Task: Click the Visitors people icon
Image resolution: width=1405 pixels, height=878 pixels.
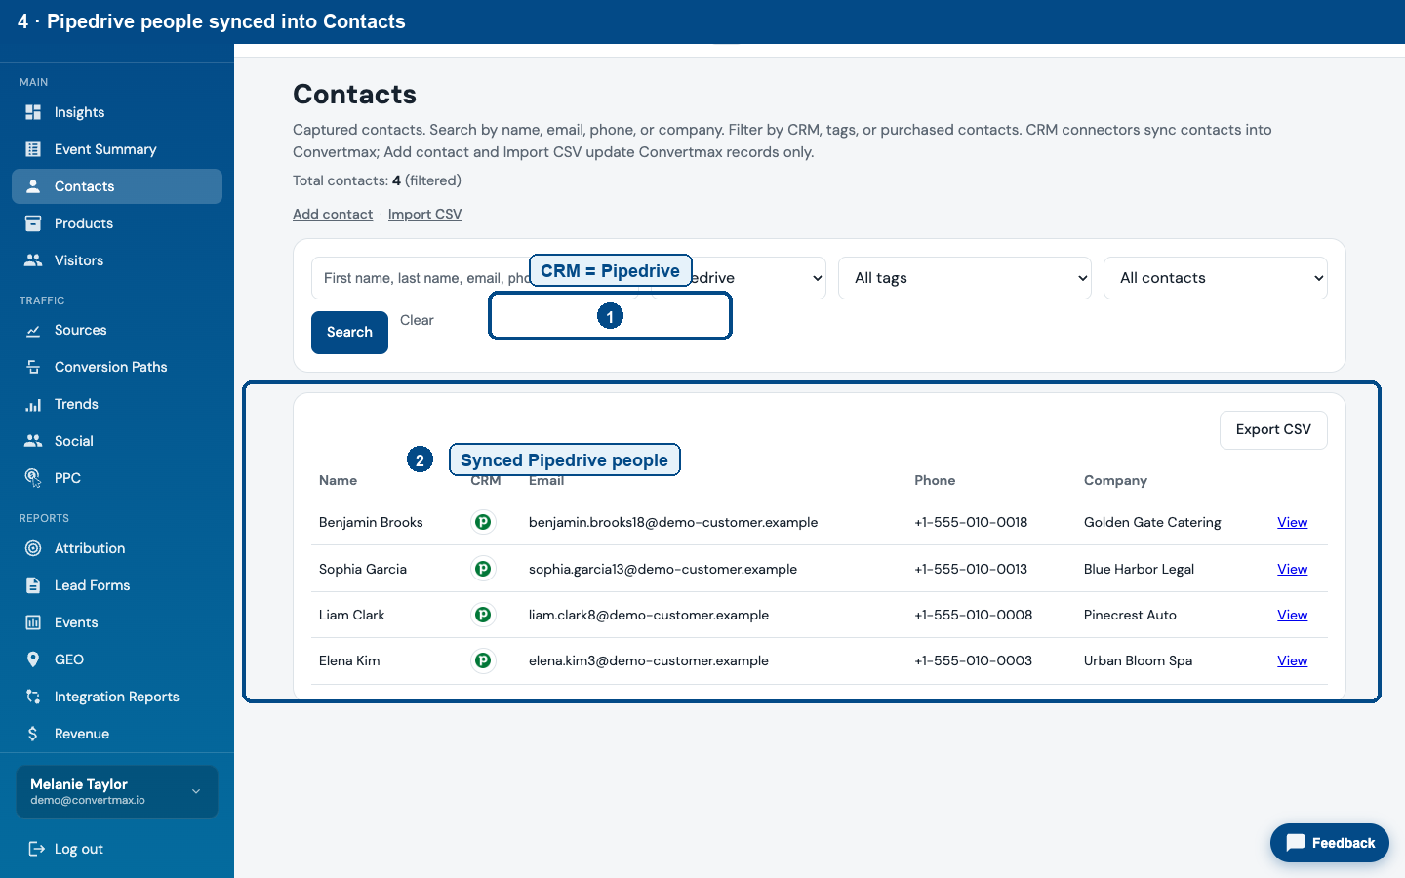Action: (33, 260)
